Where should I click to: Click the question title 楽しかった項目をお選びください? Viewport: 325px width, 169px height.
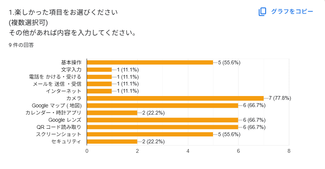[63, 12]
